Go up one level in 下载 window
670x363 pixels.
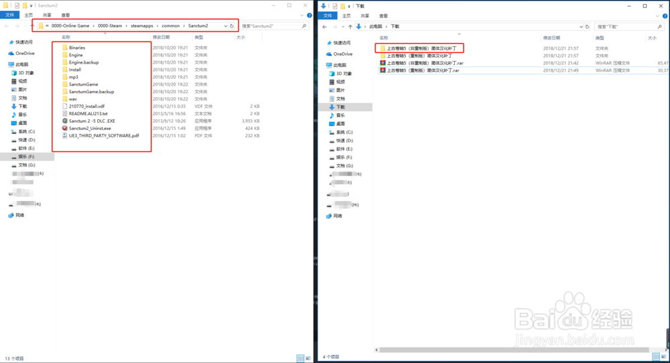click(350, 27)
